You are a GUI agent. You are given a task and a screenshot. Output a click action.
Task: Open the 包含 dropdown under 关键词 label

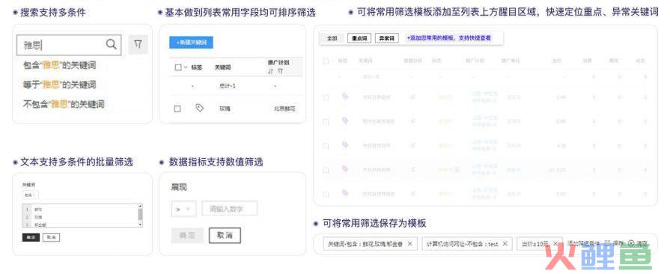[30, 195]
